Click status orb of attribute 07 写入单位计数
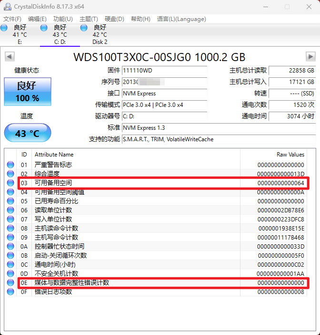The image size is (320, 335). click(x=10, y=219)
